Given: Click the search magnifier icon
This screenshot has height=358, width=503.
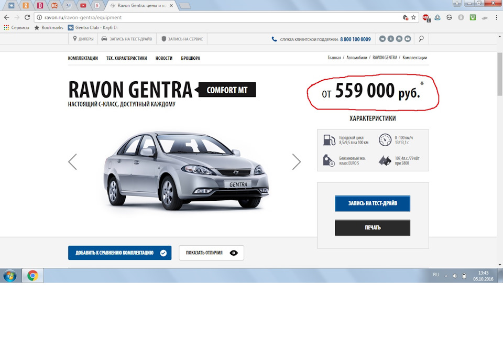Looking at the screenshot, I should (421, 38).
